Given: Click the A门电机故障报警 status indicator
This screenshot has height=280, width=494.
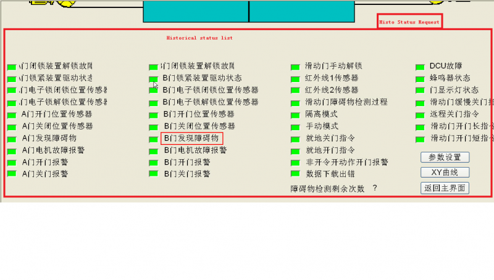Looking at the screenshot, I should (x=12, y=151).
